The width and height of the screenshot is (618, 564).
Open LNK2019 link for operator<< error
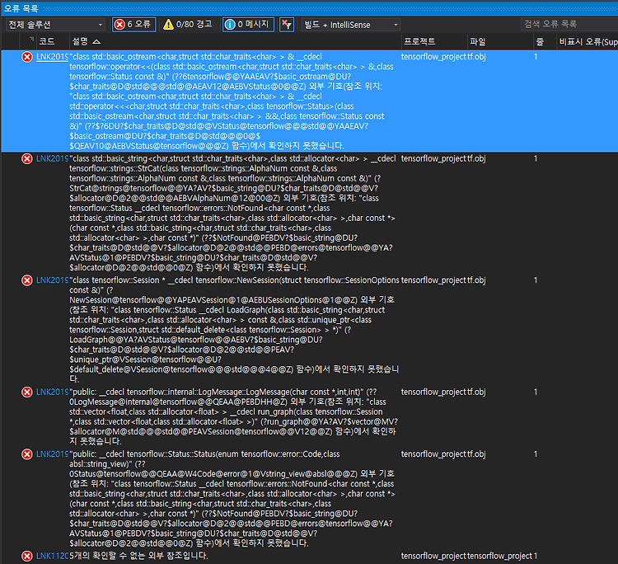(52, 56)
